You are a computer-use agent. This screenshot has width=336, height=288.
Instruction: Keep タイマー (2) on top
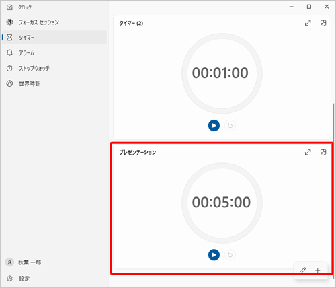click(323, 23)
